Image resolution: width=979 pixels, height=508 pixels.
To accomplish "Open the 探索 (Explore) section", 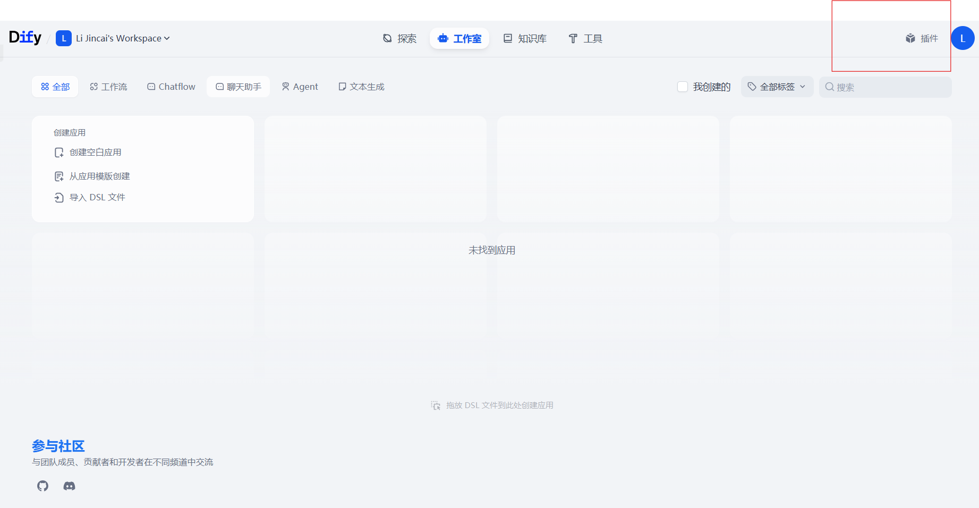I will coord(400,38).
